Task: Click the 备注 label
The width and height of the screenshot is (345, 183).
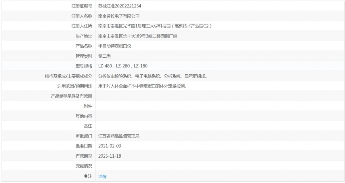Action: pos(88,126)
